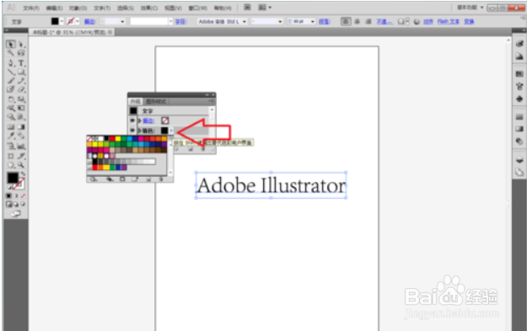Screen dimensions: 527x331
Task: Click the 变换 link in control bar
Action: point(469,22)
